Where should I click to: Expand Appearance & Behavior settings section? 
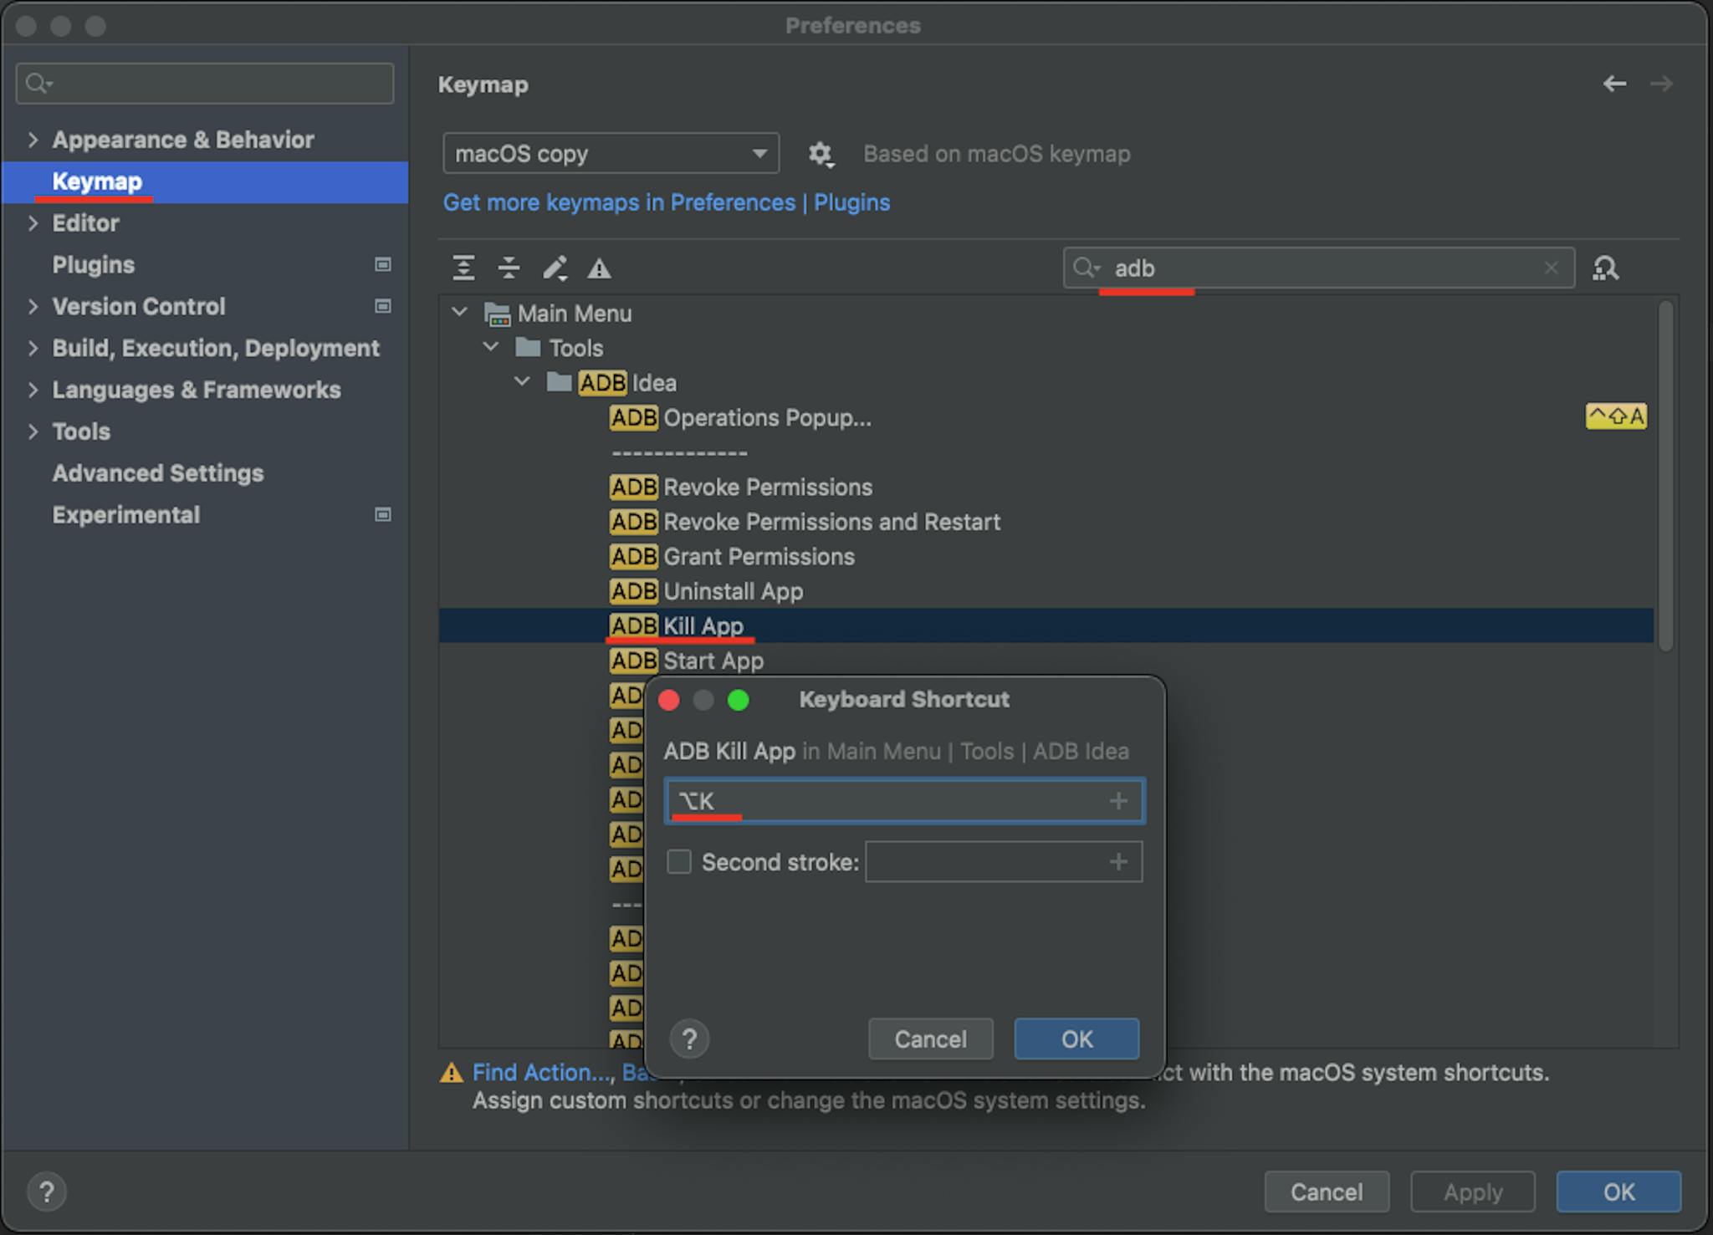pos(33,140)
